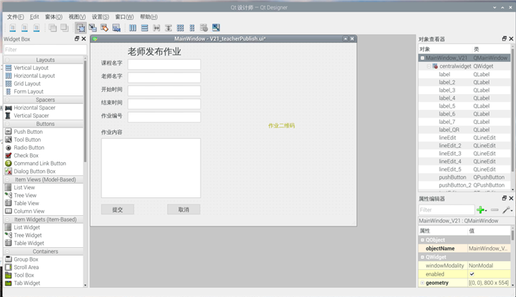Collapse the QObject property group
Image resolution: width=516 pixels, height=297 pixels.
pos(423,240)
